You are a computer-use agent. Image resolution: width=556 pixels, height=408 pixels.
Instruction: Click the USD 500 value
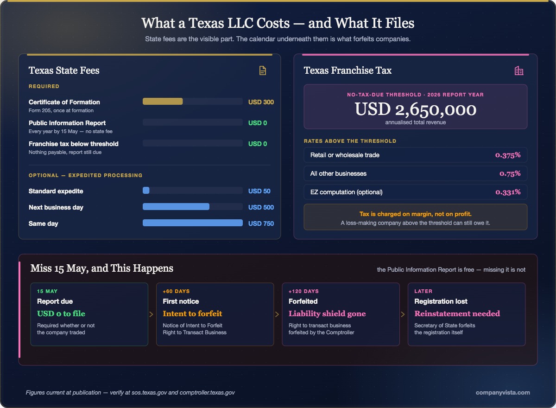coord(261,207)
